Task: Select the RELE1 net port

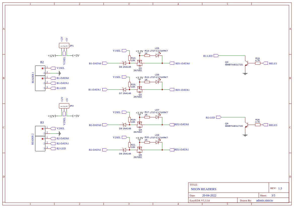Action: (x=266, y=63)
